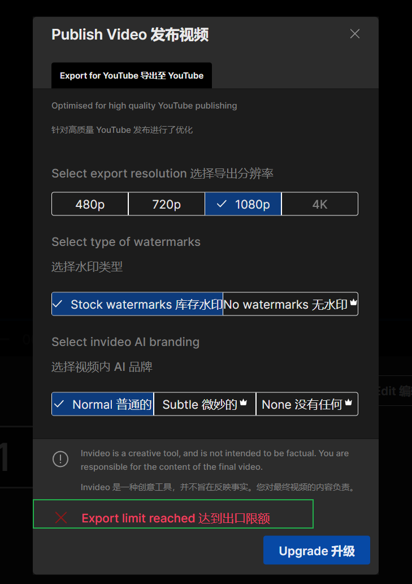This screenshot has width=412, height=584.
Task: Click the crown icon on Subtle option
Action: click(x=244, y=403)
